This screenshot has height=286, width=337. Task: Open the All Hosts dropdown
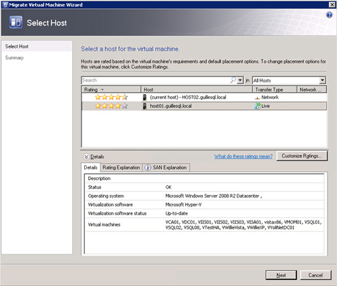(x=322, y=80)
